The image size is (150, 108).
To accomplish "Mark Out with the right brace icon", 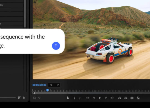I will (x=80, y=98).
